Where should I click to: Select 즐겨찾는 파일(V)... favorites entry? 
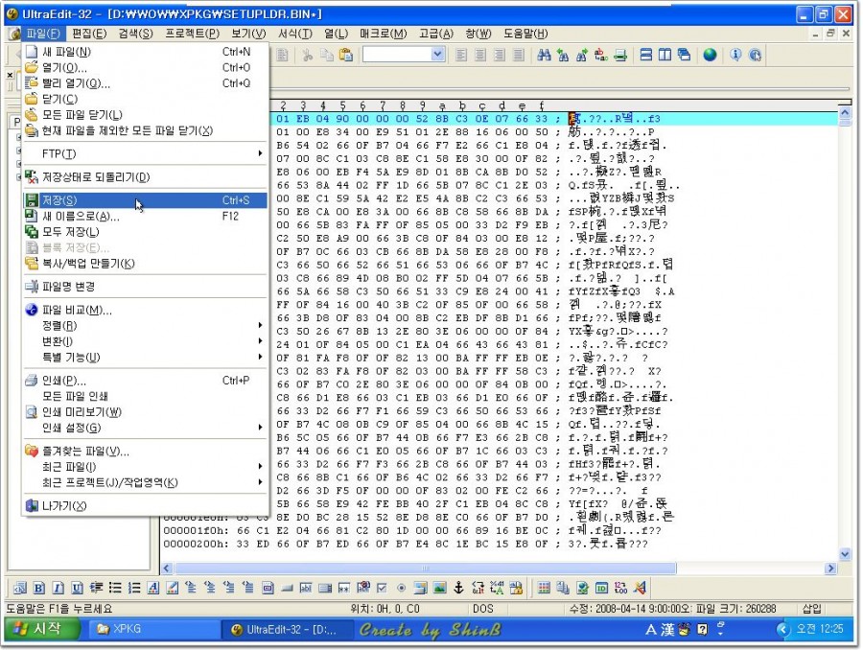(146, 452)
